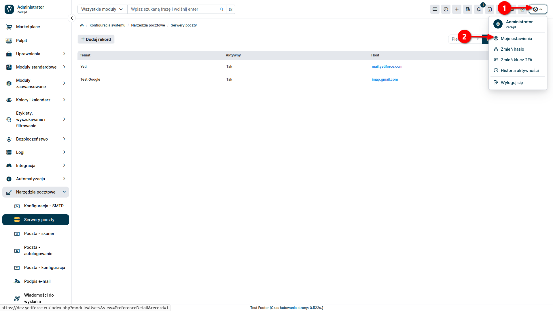Open Historia aktywności from user menu
Viewport: 553px width, 311px height.
[519, 70]
